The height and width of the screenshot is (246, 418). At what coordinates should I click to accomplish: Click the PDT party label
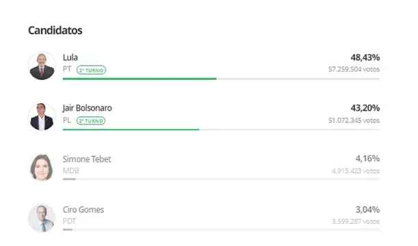[69, 221]
